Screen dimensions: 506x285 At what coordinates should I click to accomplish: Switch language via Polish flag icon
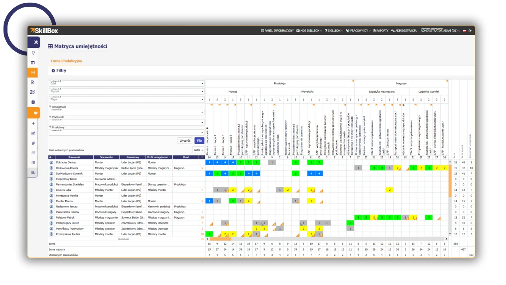(x=464, y=30)
